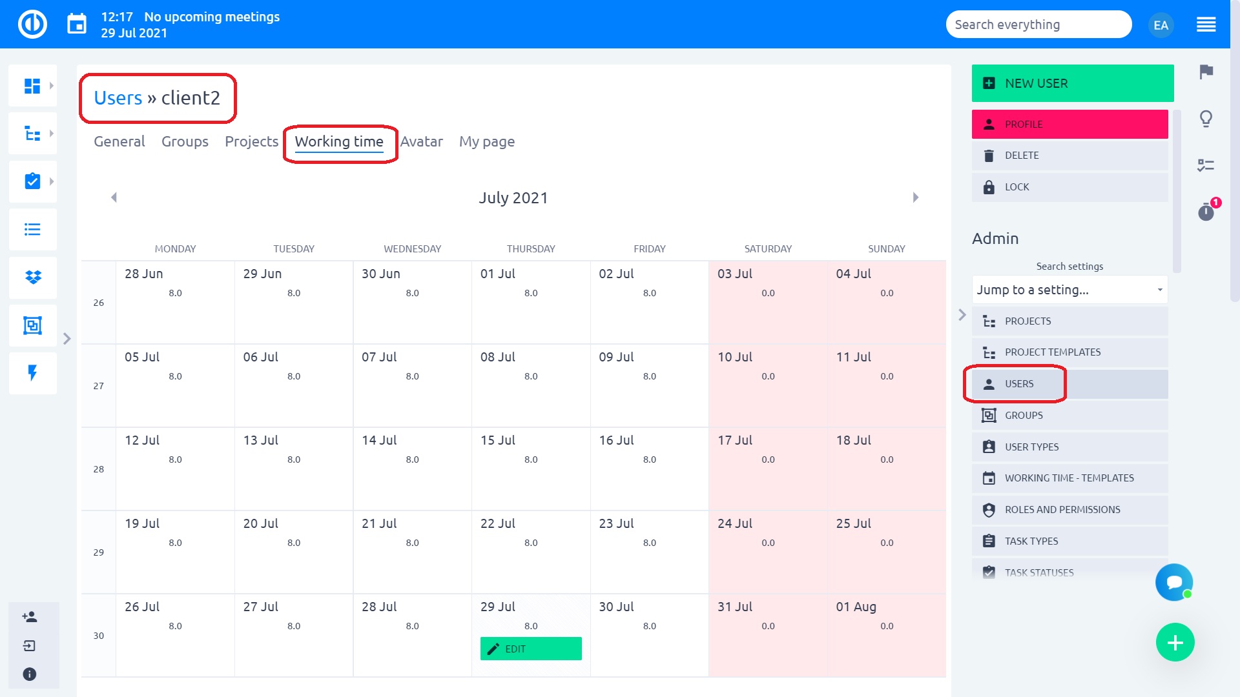Click the NEW USER button
This screenshot has width=1240, height=697.
click(x=1072, y=83)
